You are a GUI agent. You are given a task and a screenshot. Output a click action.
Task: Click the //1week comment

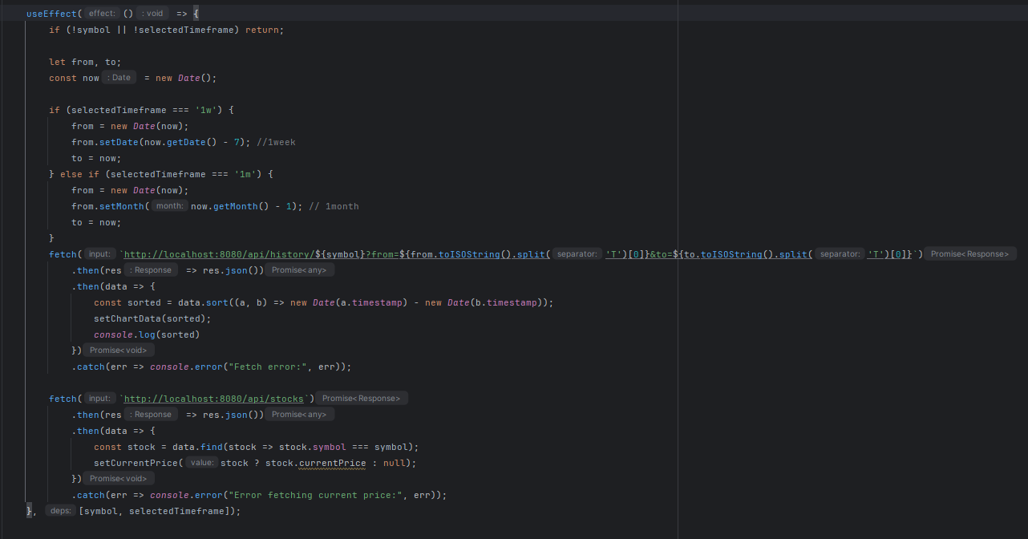click(277, 142)
